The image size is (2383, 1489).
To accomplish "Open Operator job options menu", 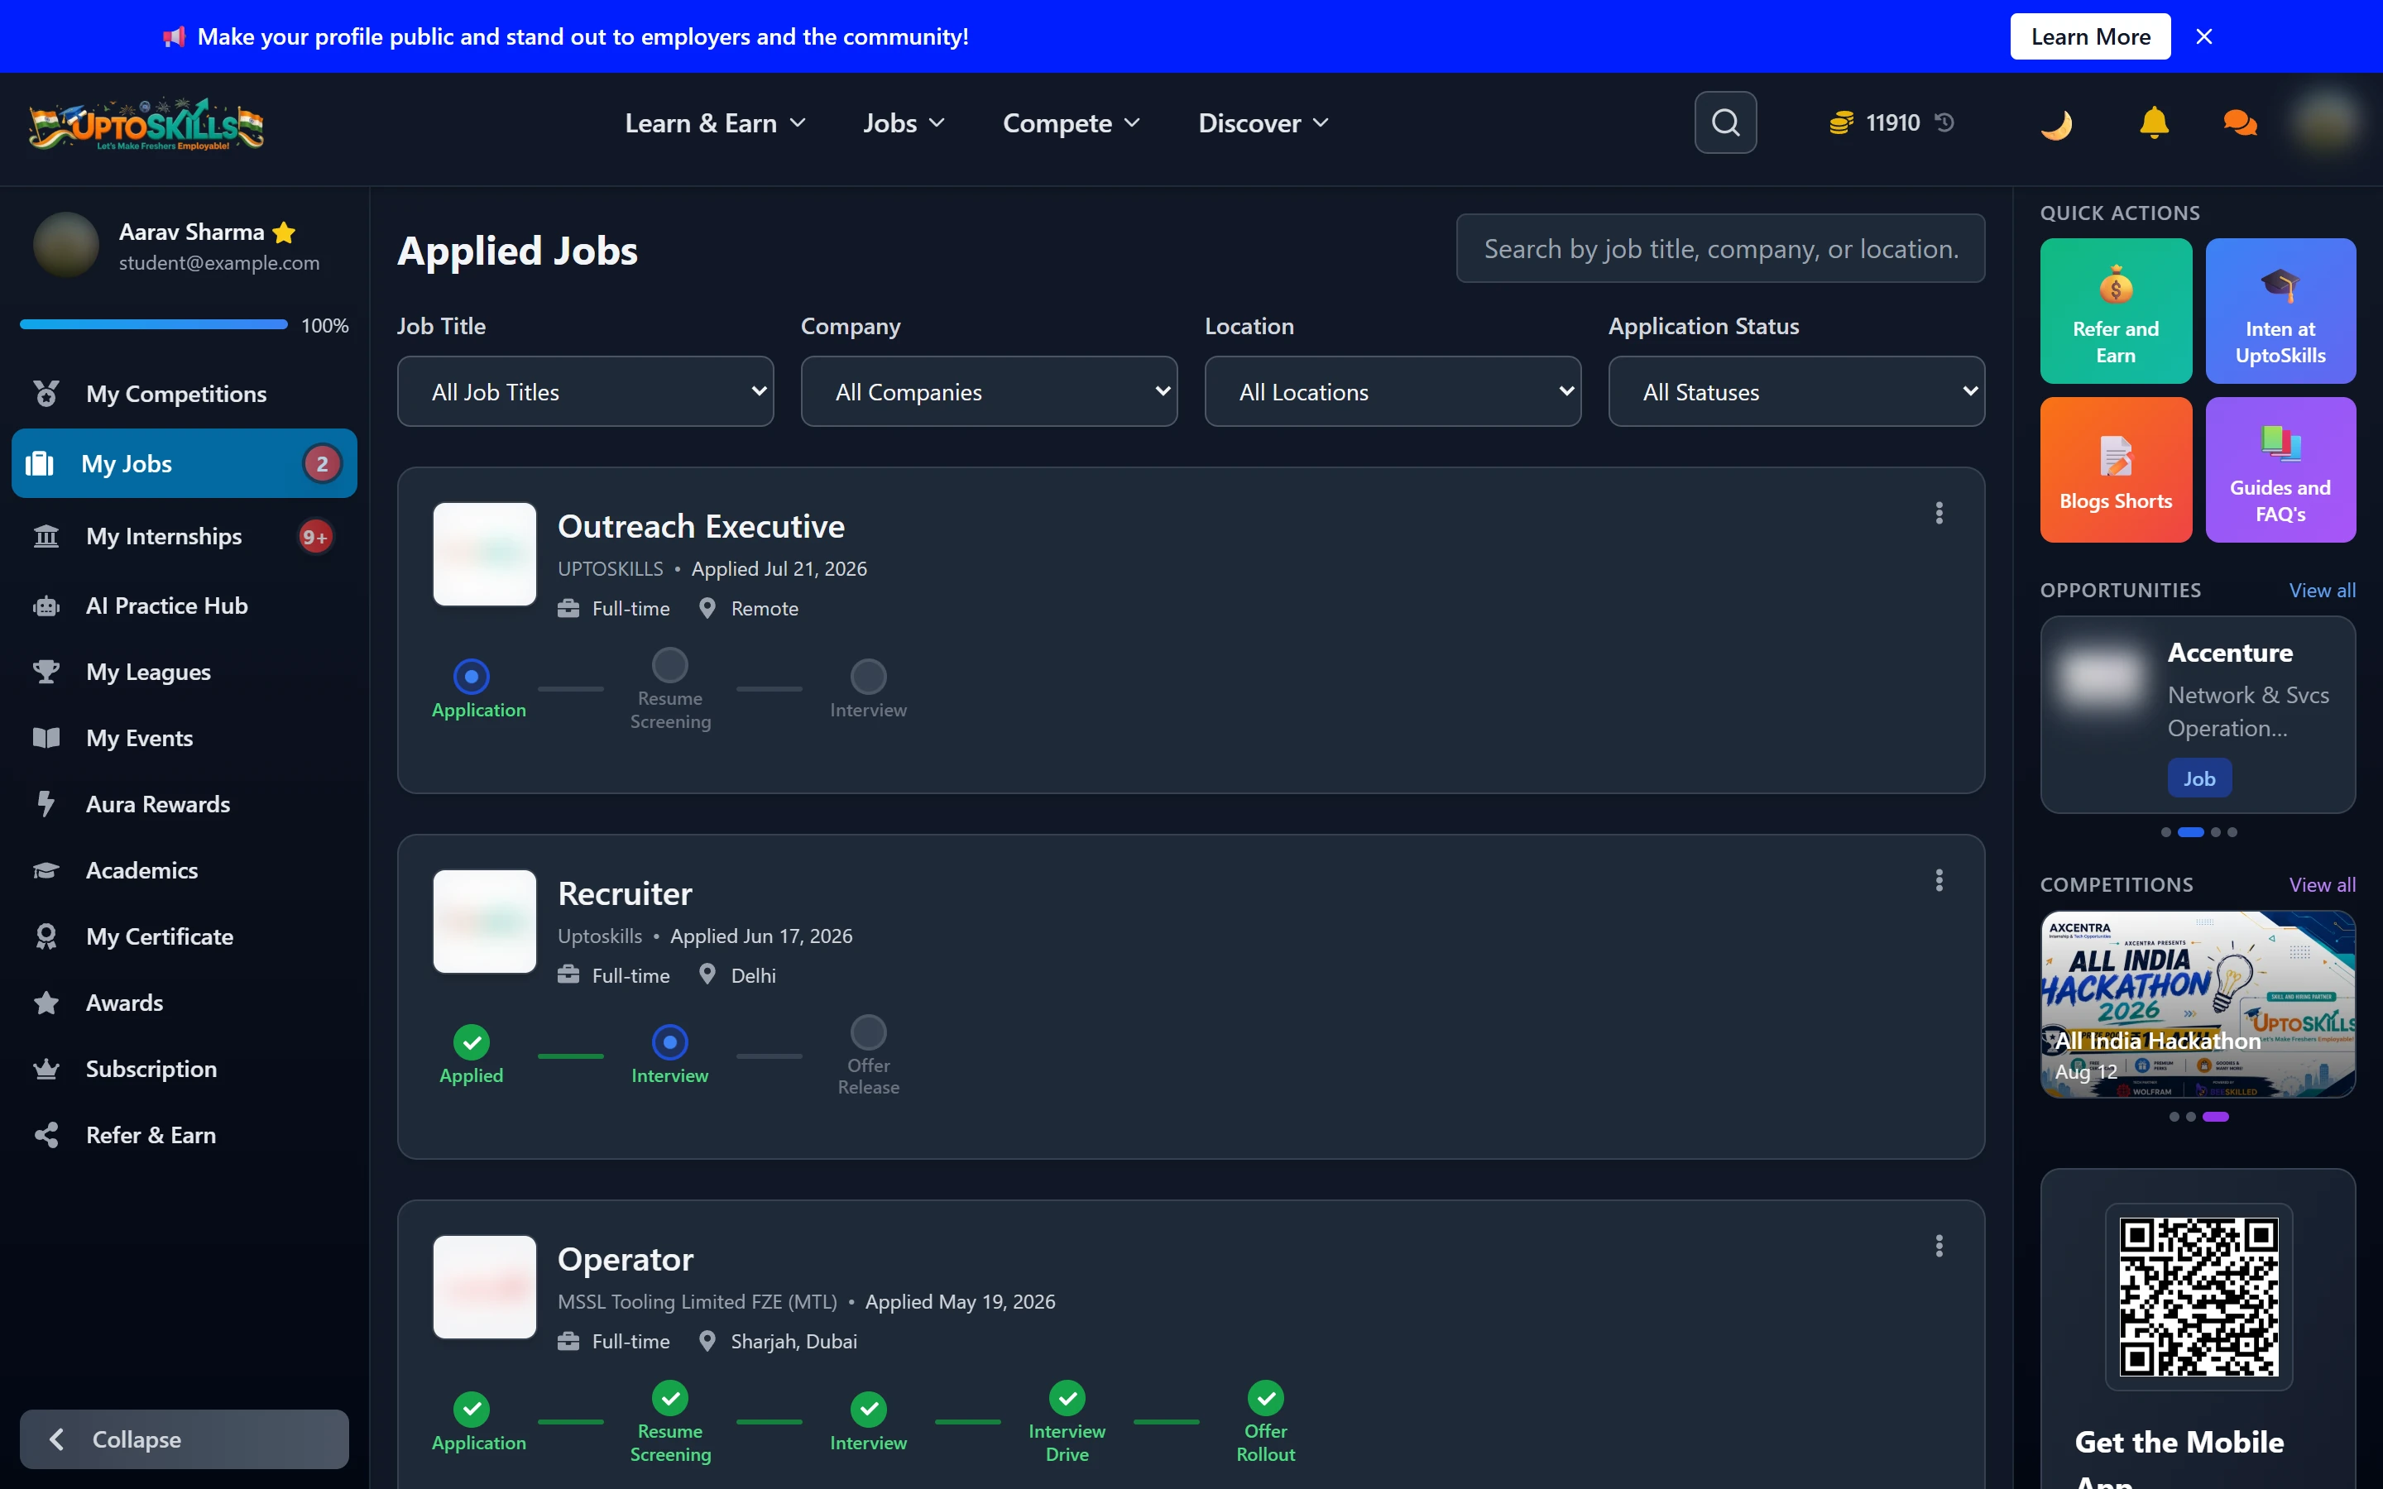I will 1939,1247.
